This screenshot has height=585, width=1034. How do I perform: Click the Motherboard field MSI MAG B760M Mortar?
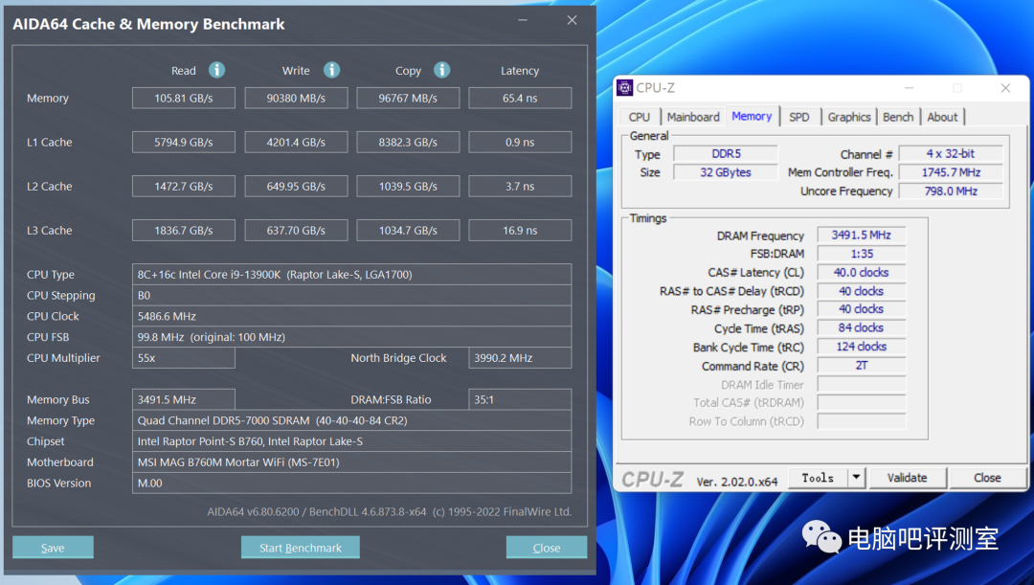coord(351,462)
